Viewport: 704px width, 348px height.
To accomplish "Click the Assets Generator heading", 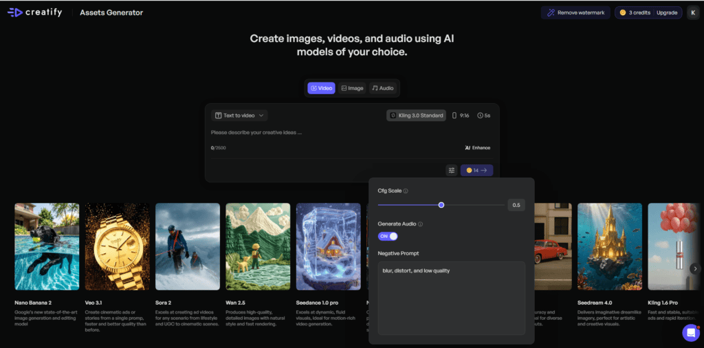I will pyautogui.click(x=111, y=12).
